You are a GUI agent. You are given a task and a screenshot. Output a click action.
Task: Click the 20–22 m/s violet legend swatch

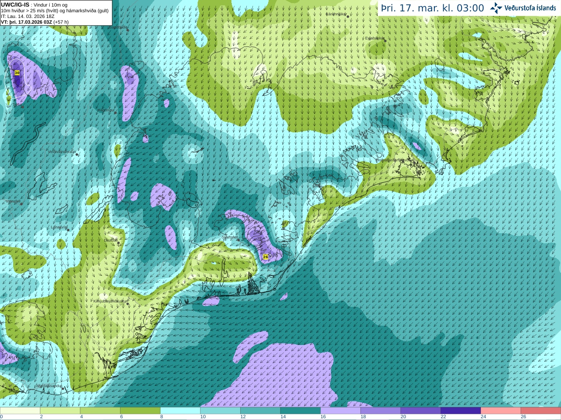tap(421, 411)
